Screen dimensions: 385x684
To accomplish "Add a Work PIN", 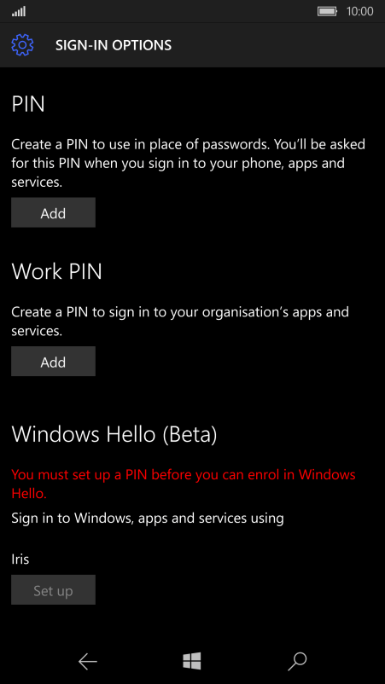I will point(53,362).
